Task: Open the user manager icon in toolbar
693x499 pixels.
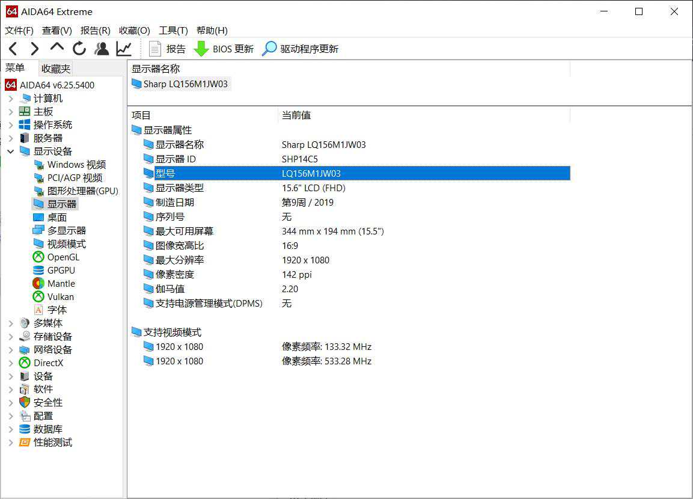Action: pyautogui.click(x=102, y=49)
